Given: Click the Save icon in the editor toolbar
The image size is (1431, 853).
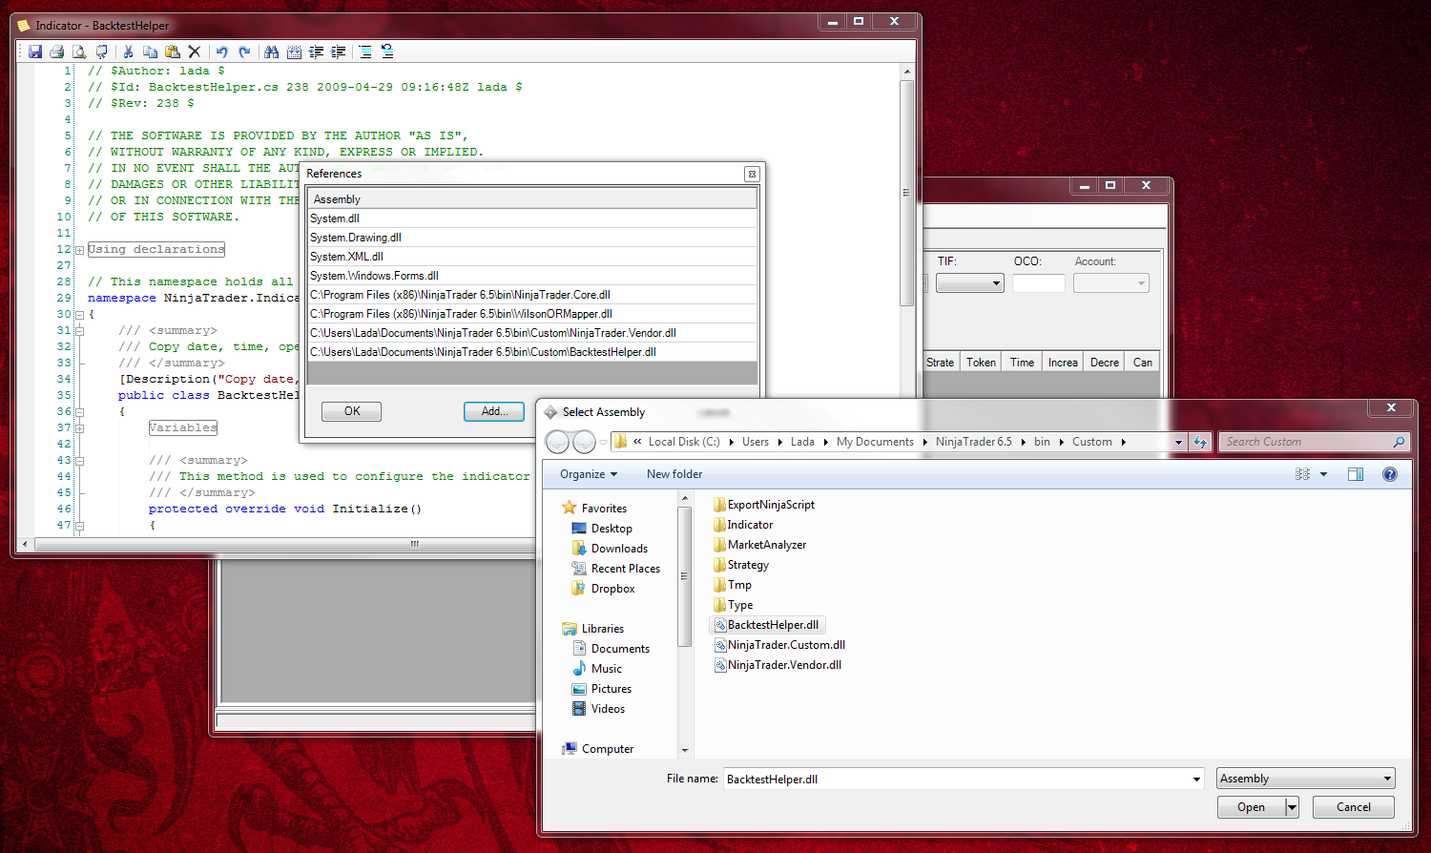Looking at the screenshot, I should tap(35, 52).
